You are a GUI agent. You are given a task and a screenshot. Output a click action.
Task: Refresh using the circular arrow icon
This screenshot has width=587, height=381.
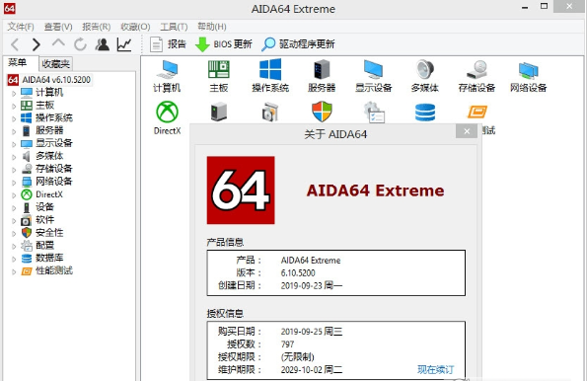[80, 44]
